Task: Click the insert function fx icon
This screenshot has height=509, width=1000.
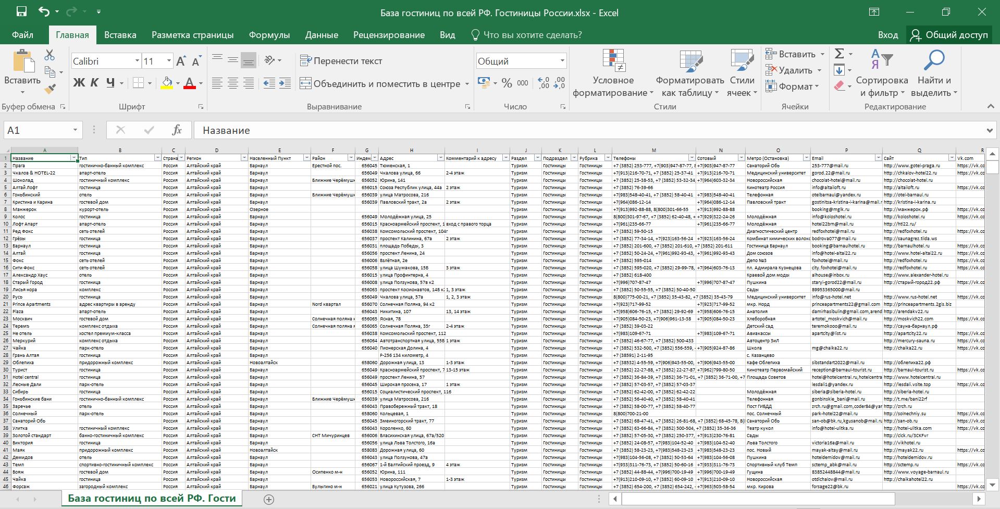Action: tap(177, 130)
